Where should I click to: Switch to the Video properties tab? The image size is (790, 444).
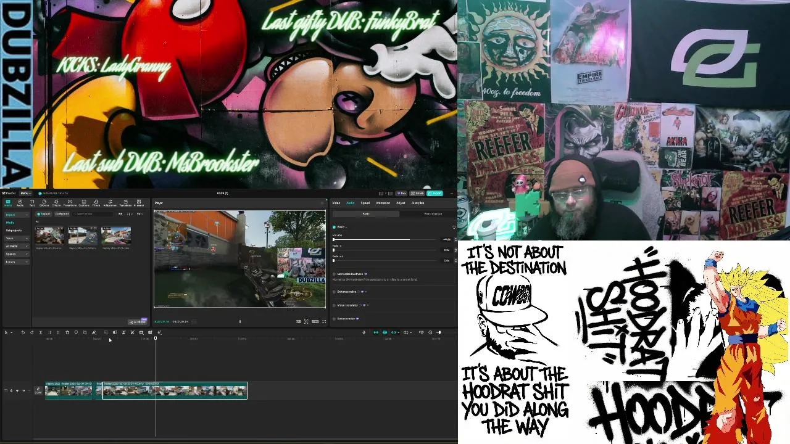tap(336, 203)
